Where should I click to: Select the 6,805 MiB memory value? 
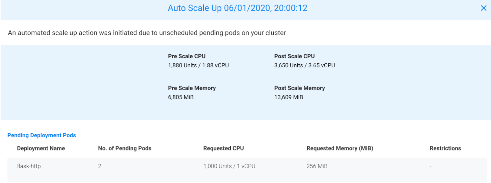coord(181,97)
